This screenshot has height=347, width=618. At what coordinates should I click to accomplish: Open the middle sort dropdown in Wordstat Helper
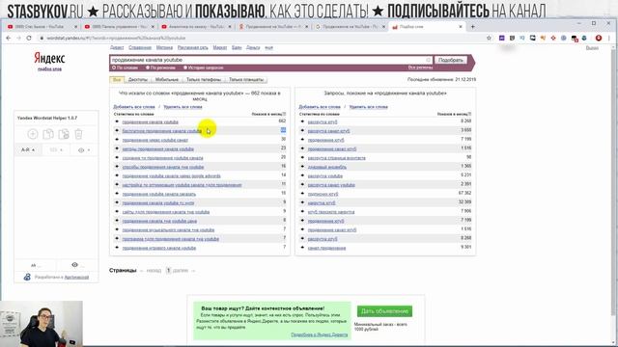[x=56, y=150]
